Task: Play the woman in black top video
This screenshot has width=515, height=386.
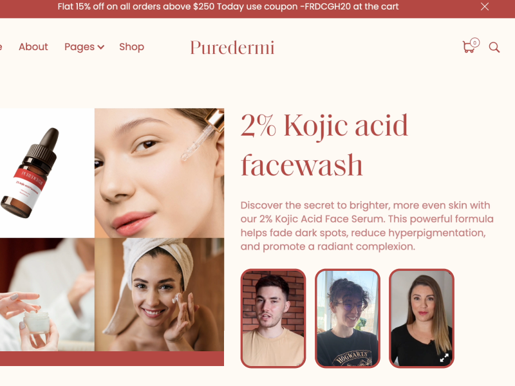Action: point(422,318)
